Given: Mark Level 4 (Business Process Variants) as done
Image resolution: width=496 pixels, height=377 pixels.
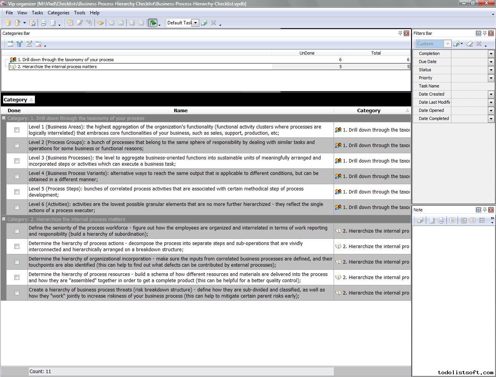Looking at the screenshot, I should pyautogui.click(x=17, y=177).
